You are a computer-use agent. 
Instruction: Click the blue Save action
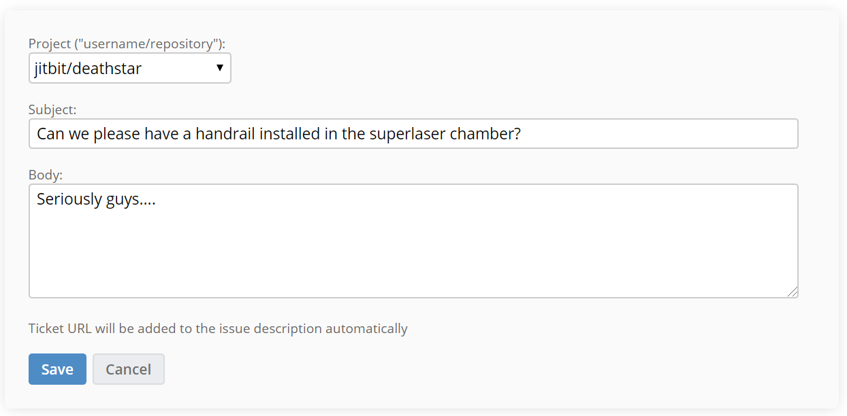pyautogui.click(x=57, y=368)
